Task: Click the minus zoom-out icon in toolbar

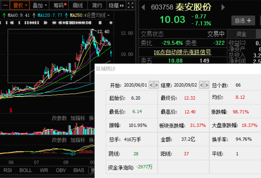Action: pyautogui.click(x=5, y=5)
